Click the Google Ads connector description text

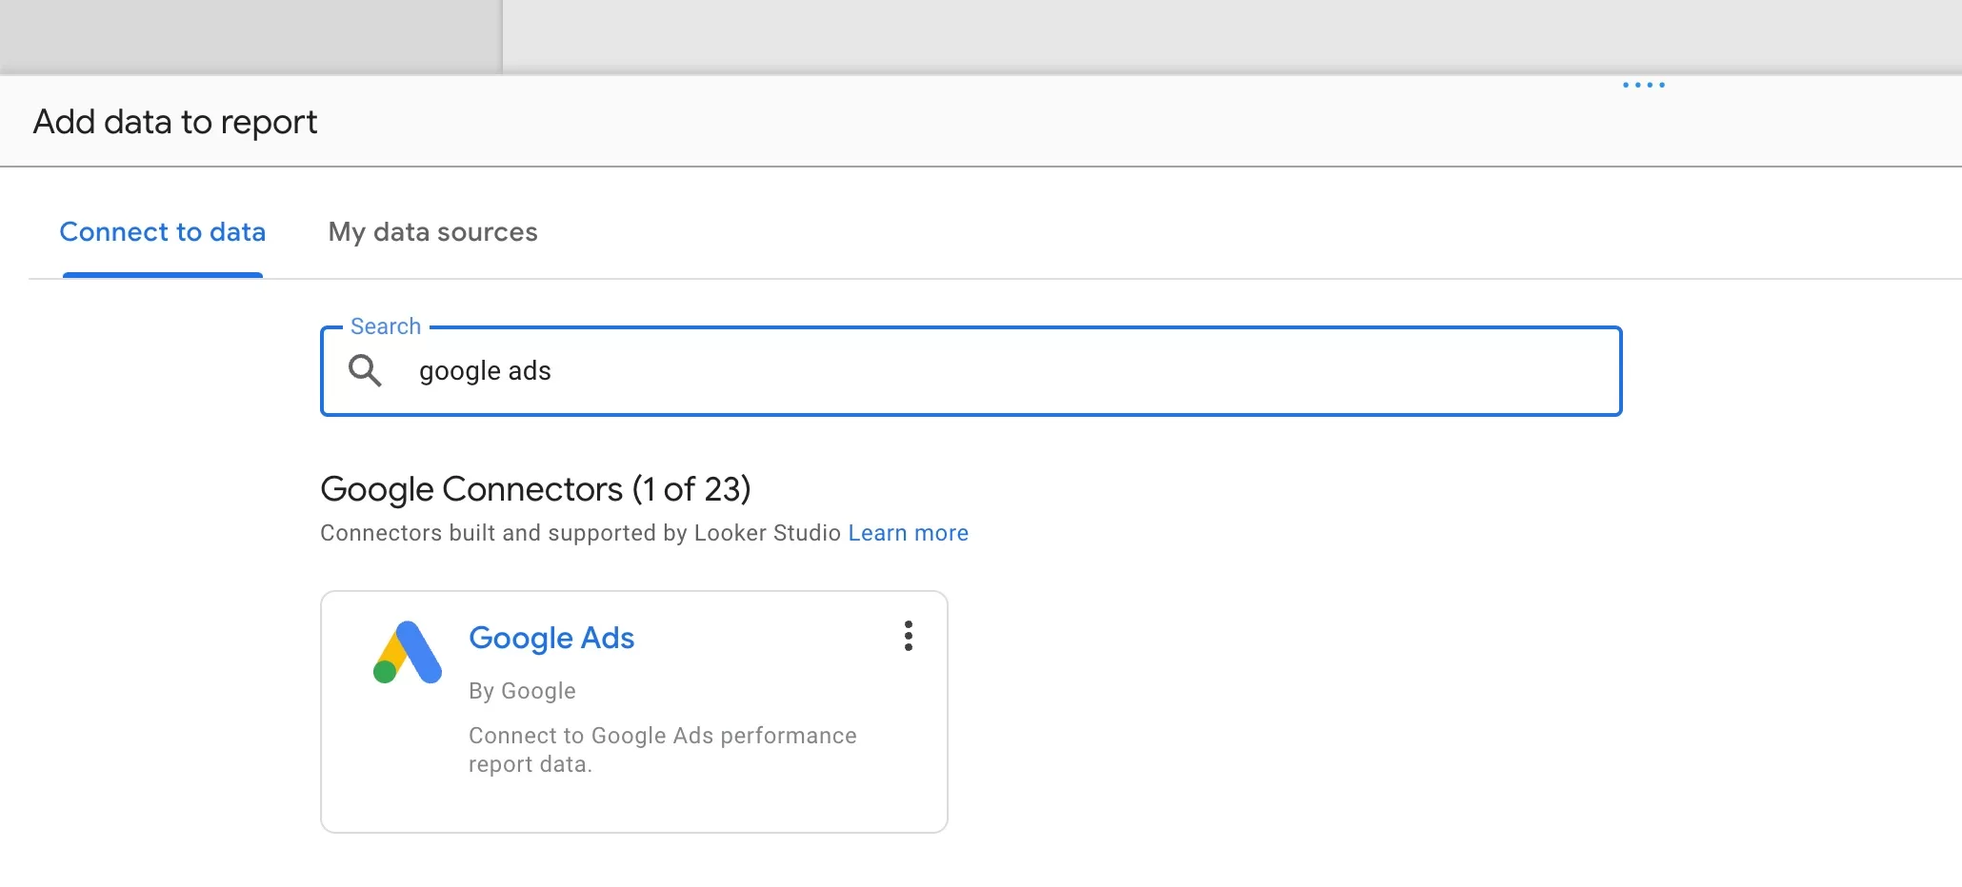click(663, 750)
